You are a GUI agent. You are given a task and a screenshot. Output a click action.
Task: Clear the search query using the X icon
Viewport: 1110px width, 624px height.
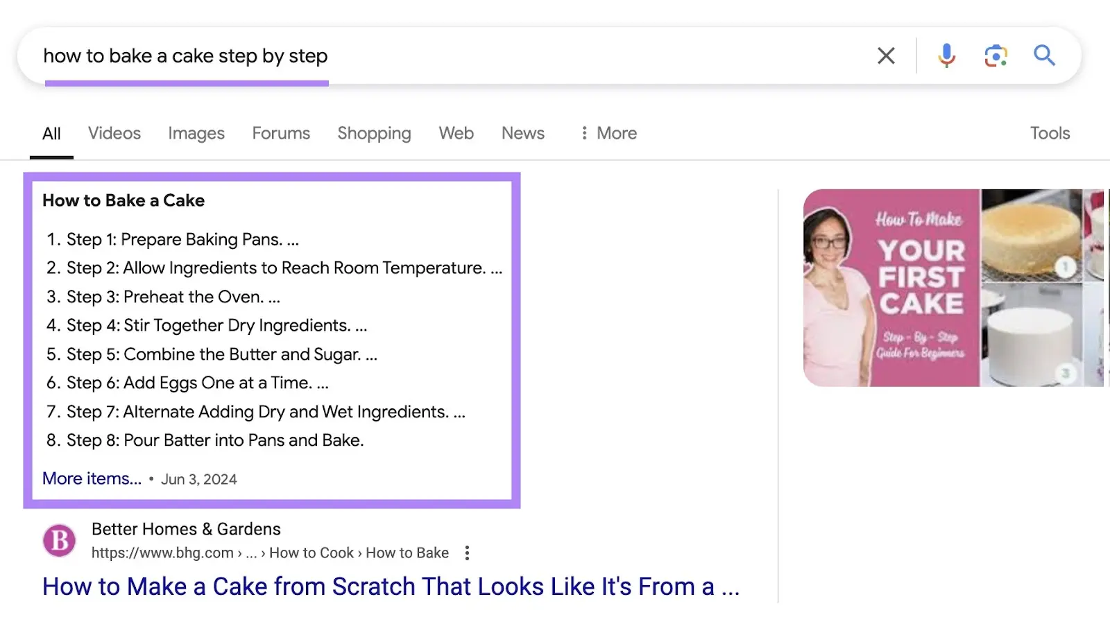tap(885, 55)
